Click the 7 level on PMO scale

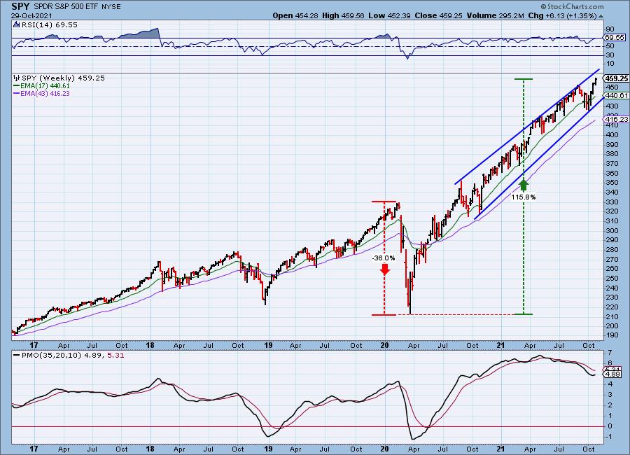(610, 353)
